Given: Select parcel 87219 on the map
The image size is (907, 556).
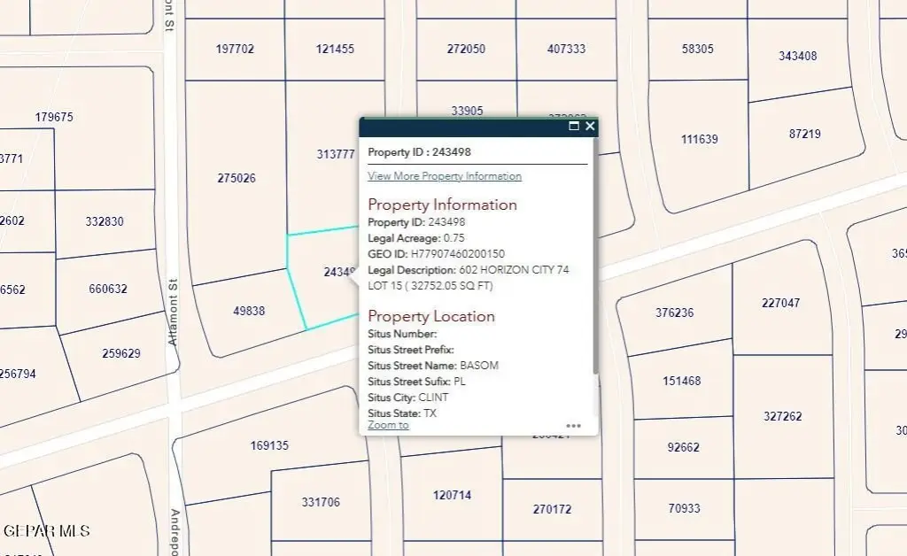Looking at the screenshot, I should (804, 134).
